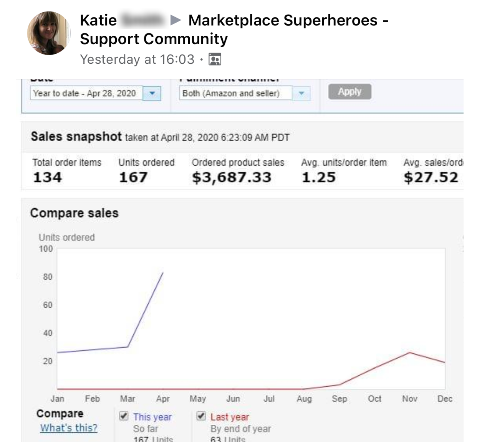The image size is (477, 442).
Task: Click the 'Yesterday at 16:03' timestamp
Action: (x=137, y=59)
